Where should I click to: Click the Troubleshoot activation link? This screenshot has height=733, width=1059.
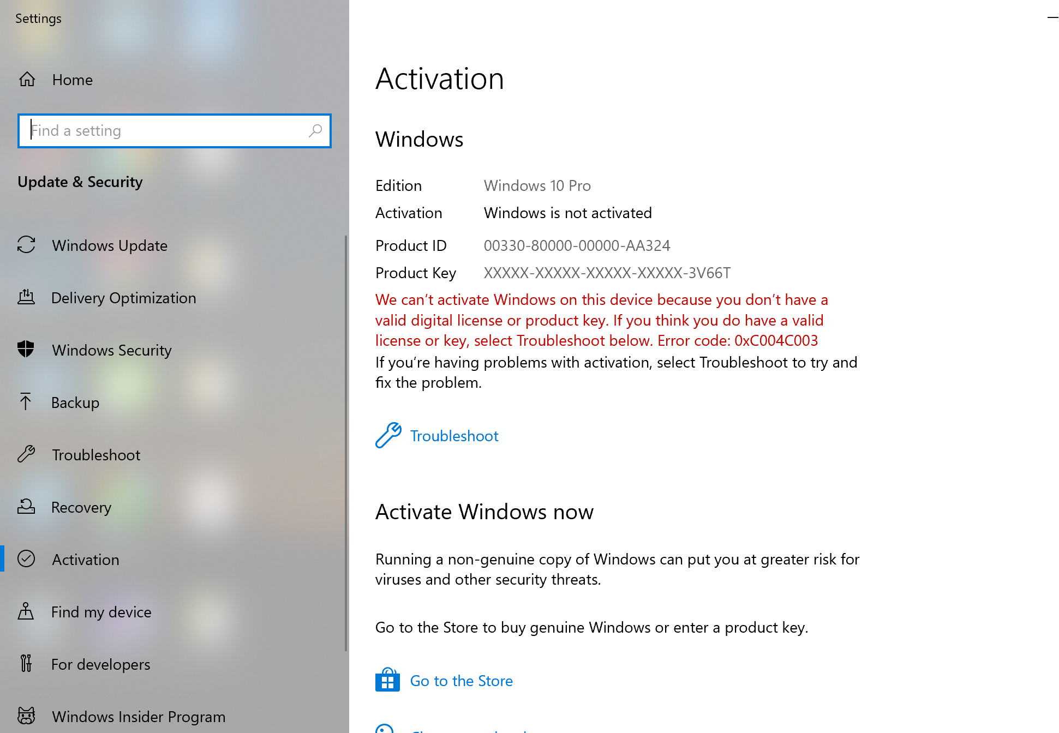click(x=454, y=436)
